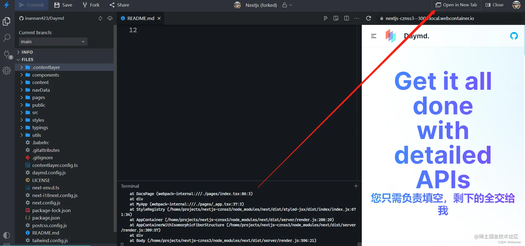This screenshot has width=525, height=246.
Task: Open the Explorer files sidebar icon
Action: (7, 21)
